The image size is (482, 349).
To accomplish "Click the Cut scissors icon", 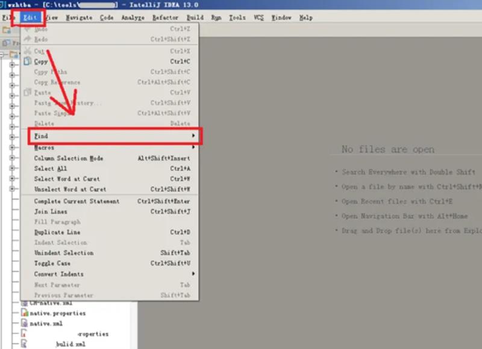I will [27, 51].
